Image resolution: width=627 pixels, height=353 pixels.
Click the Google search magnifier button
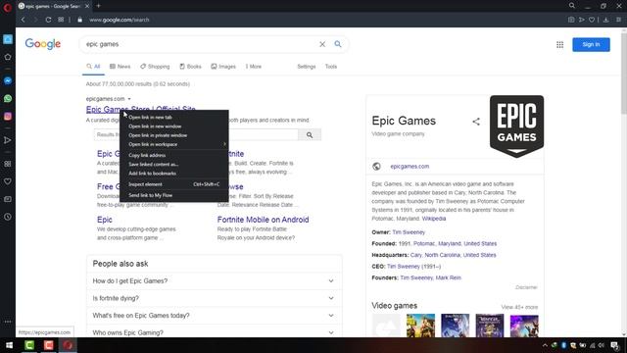[338, 44]
